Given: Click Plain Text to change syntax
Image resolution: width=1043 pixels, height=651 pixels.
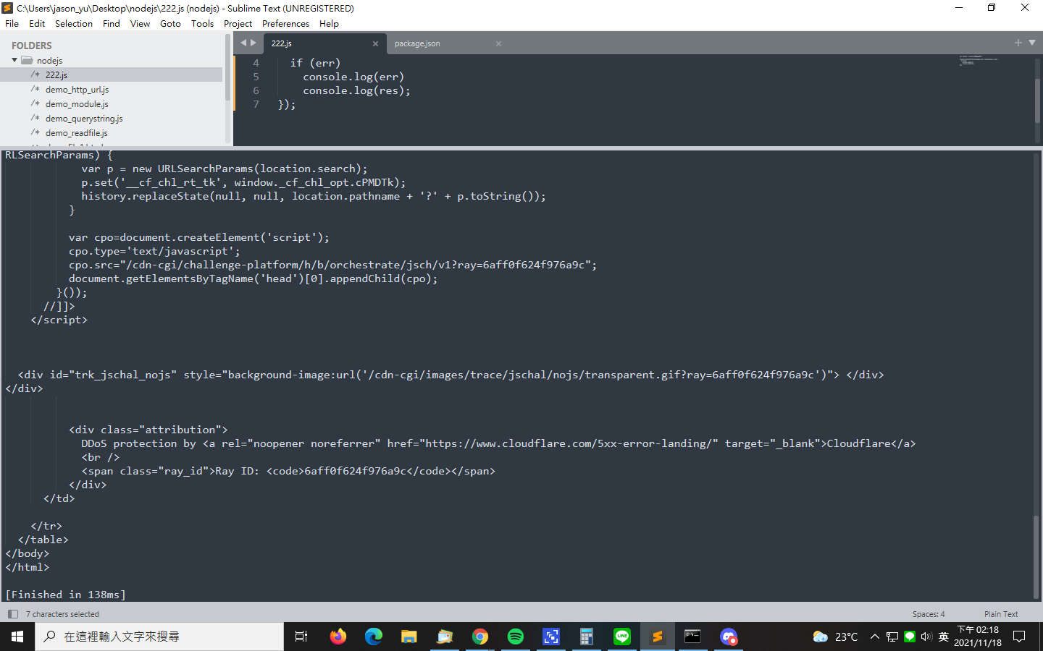Looking at the screenshot, I should coord(1000,613).
